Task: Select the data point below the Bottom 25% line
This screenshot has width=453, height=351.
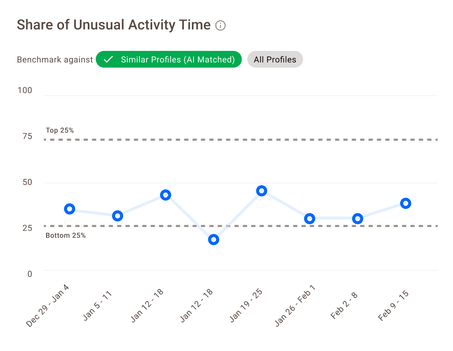Action: click(x=214, y=240)
